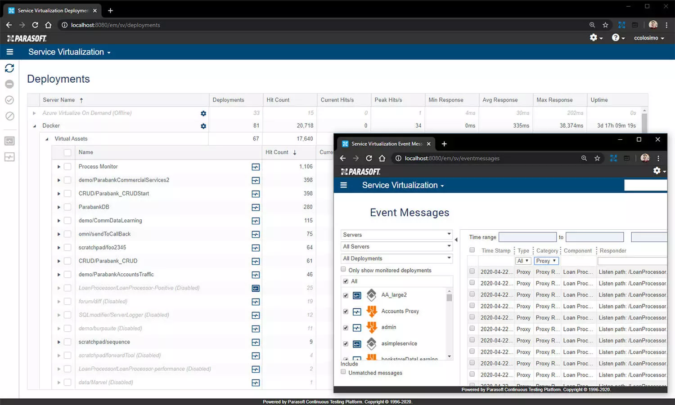Open the hamburger menu in main window
This screenshot has height=405, width=675.
point(9,52)
